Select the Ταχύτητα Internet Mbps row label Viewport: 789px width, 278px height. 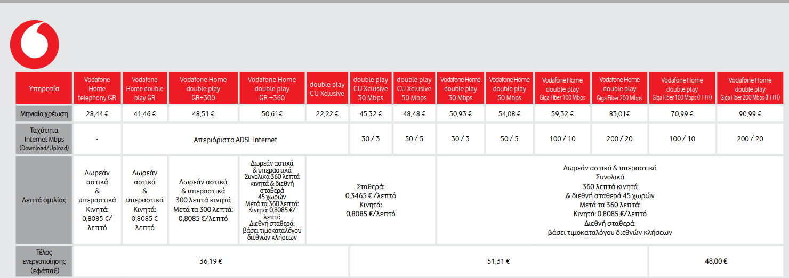[44, 138]
